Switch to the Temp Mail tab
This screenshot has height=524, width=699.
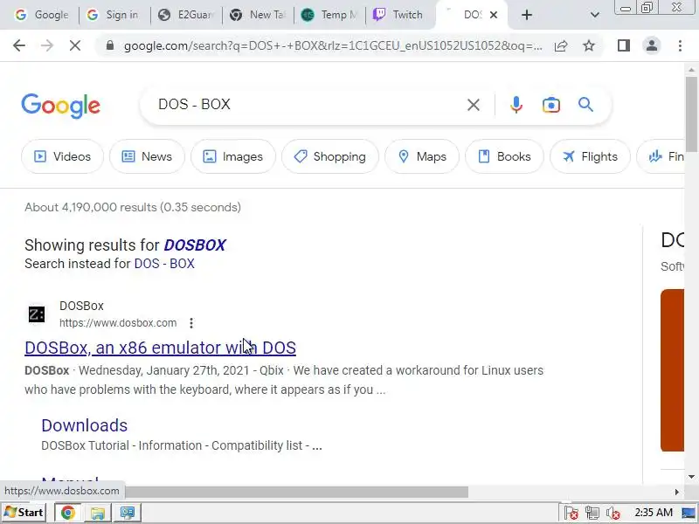coord(329,15)
